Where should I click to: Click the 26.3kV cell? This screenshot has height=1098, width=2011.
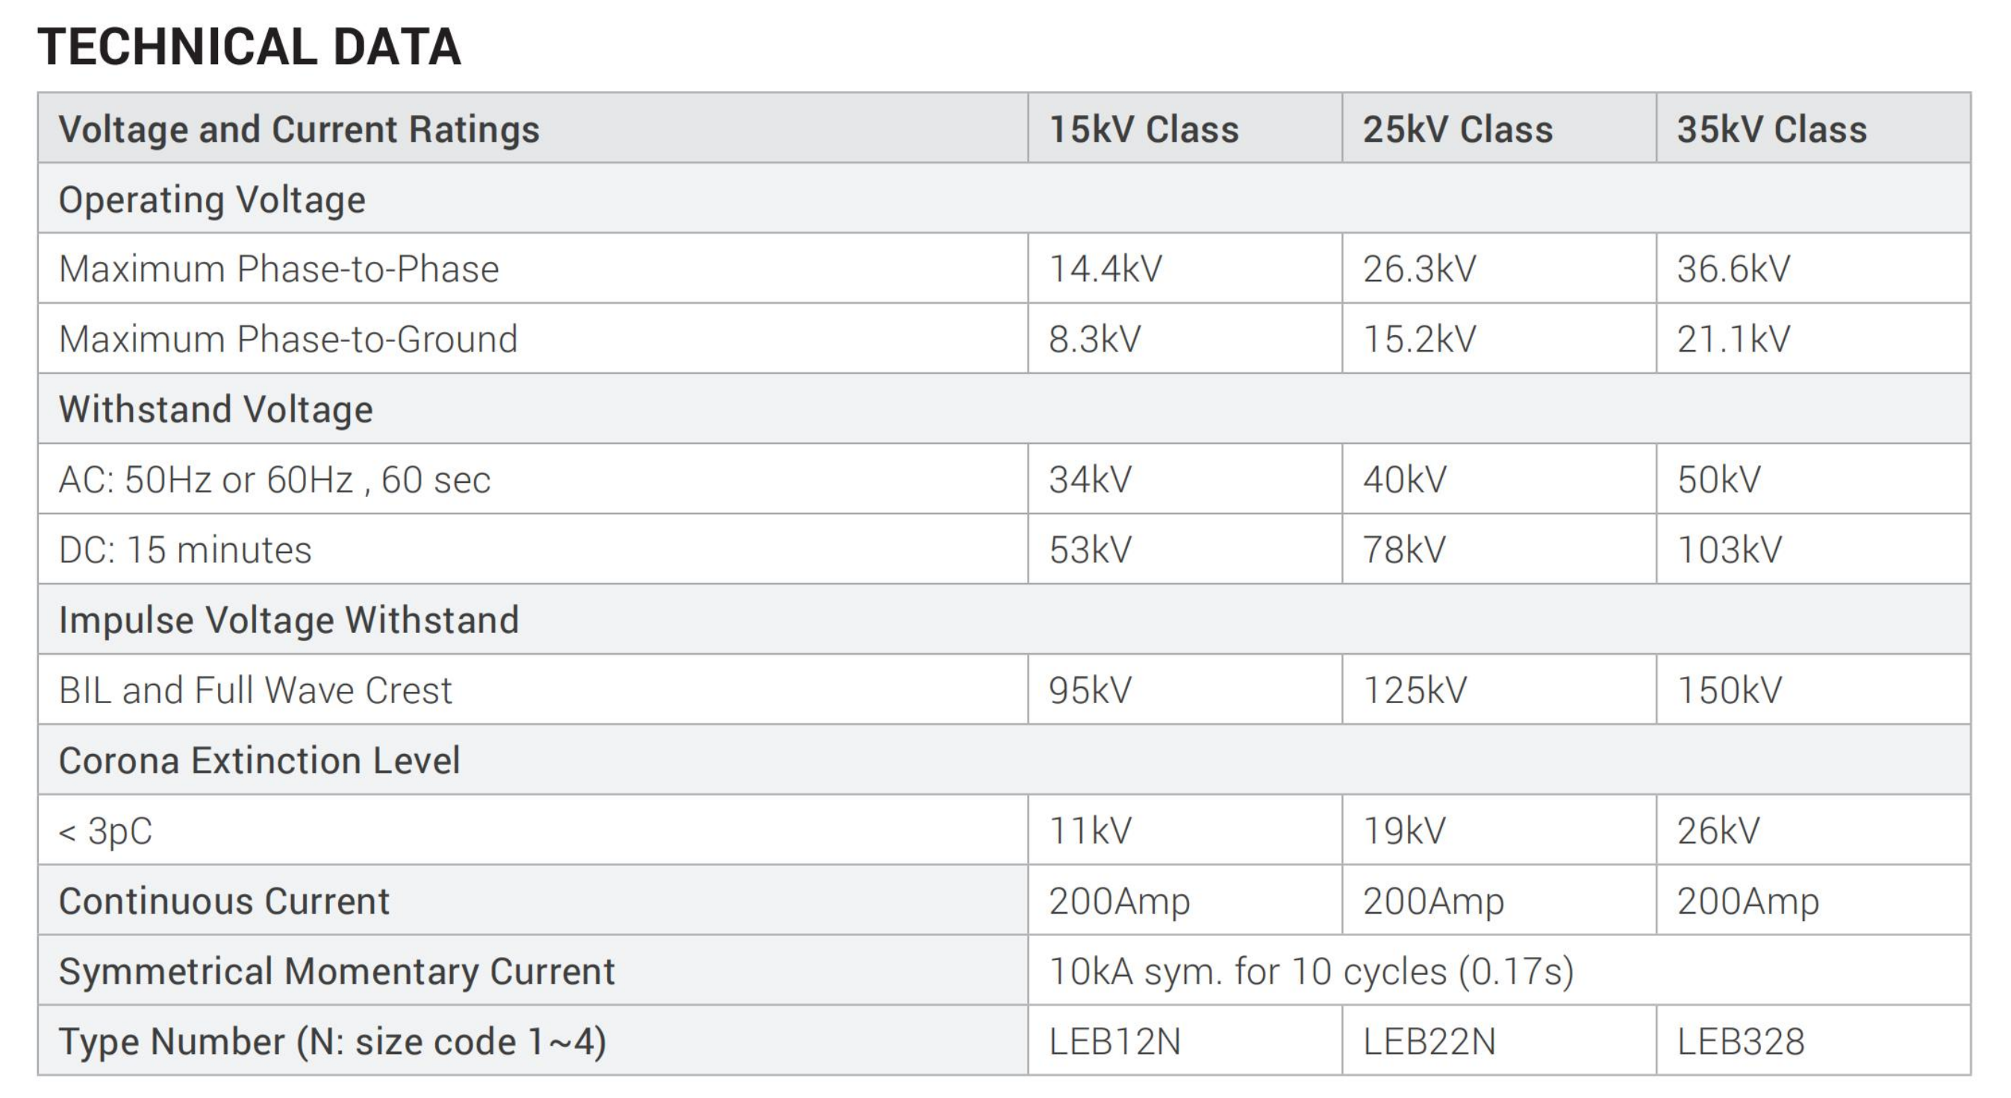(1419, 269)
